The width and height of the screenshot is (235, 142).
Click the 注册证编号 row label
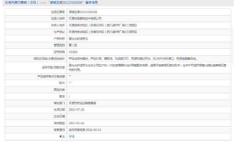pyautogui.click(x=58, y=12)
